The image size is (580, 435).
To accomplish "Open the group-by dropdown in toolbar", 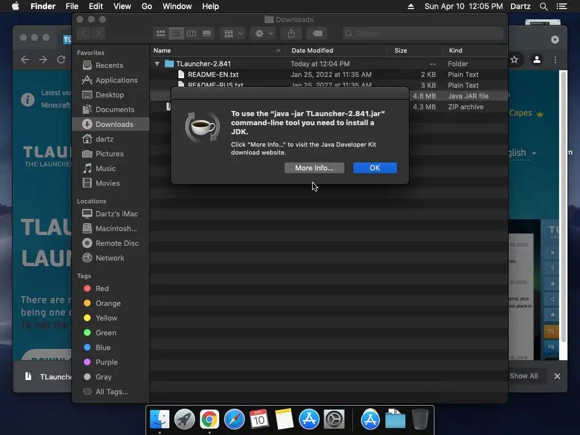I will coord(233,33).
